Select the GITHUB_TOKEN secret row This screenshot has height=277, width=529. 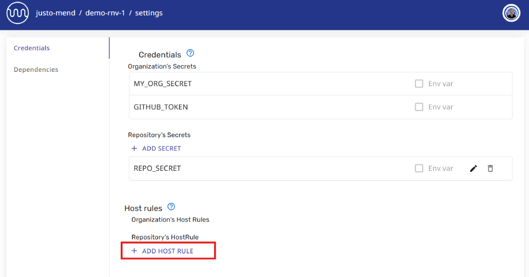(x=320, y=107)
